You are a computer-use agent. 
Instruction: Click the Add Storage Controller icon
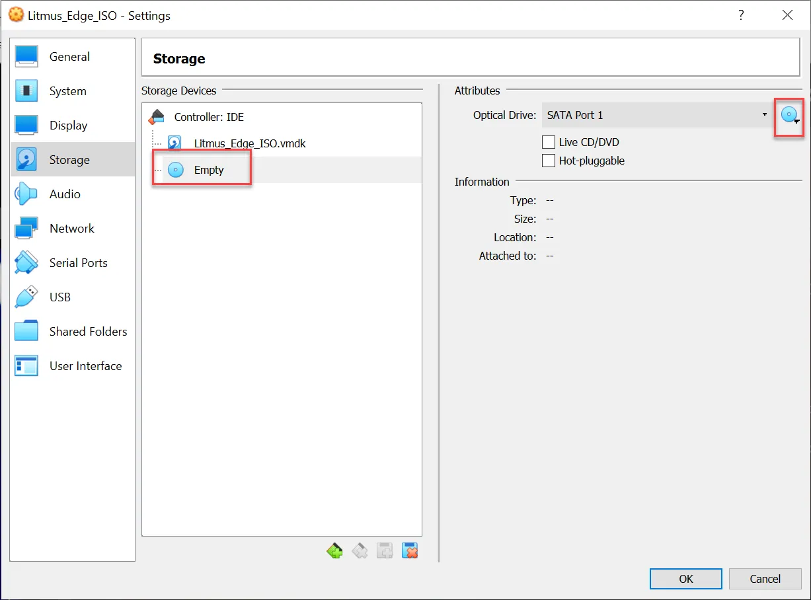coord(334,550)
